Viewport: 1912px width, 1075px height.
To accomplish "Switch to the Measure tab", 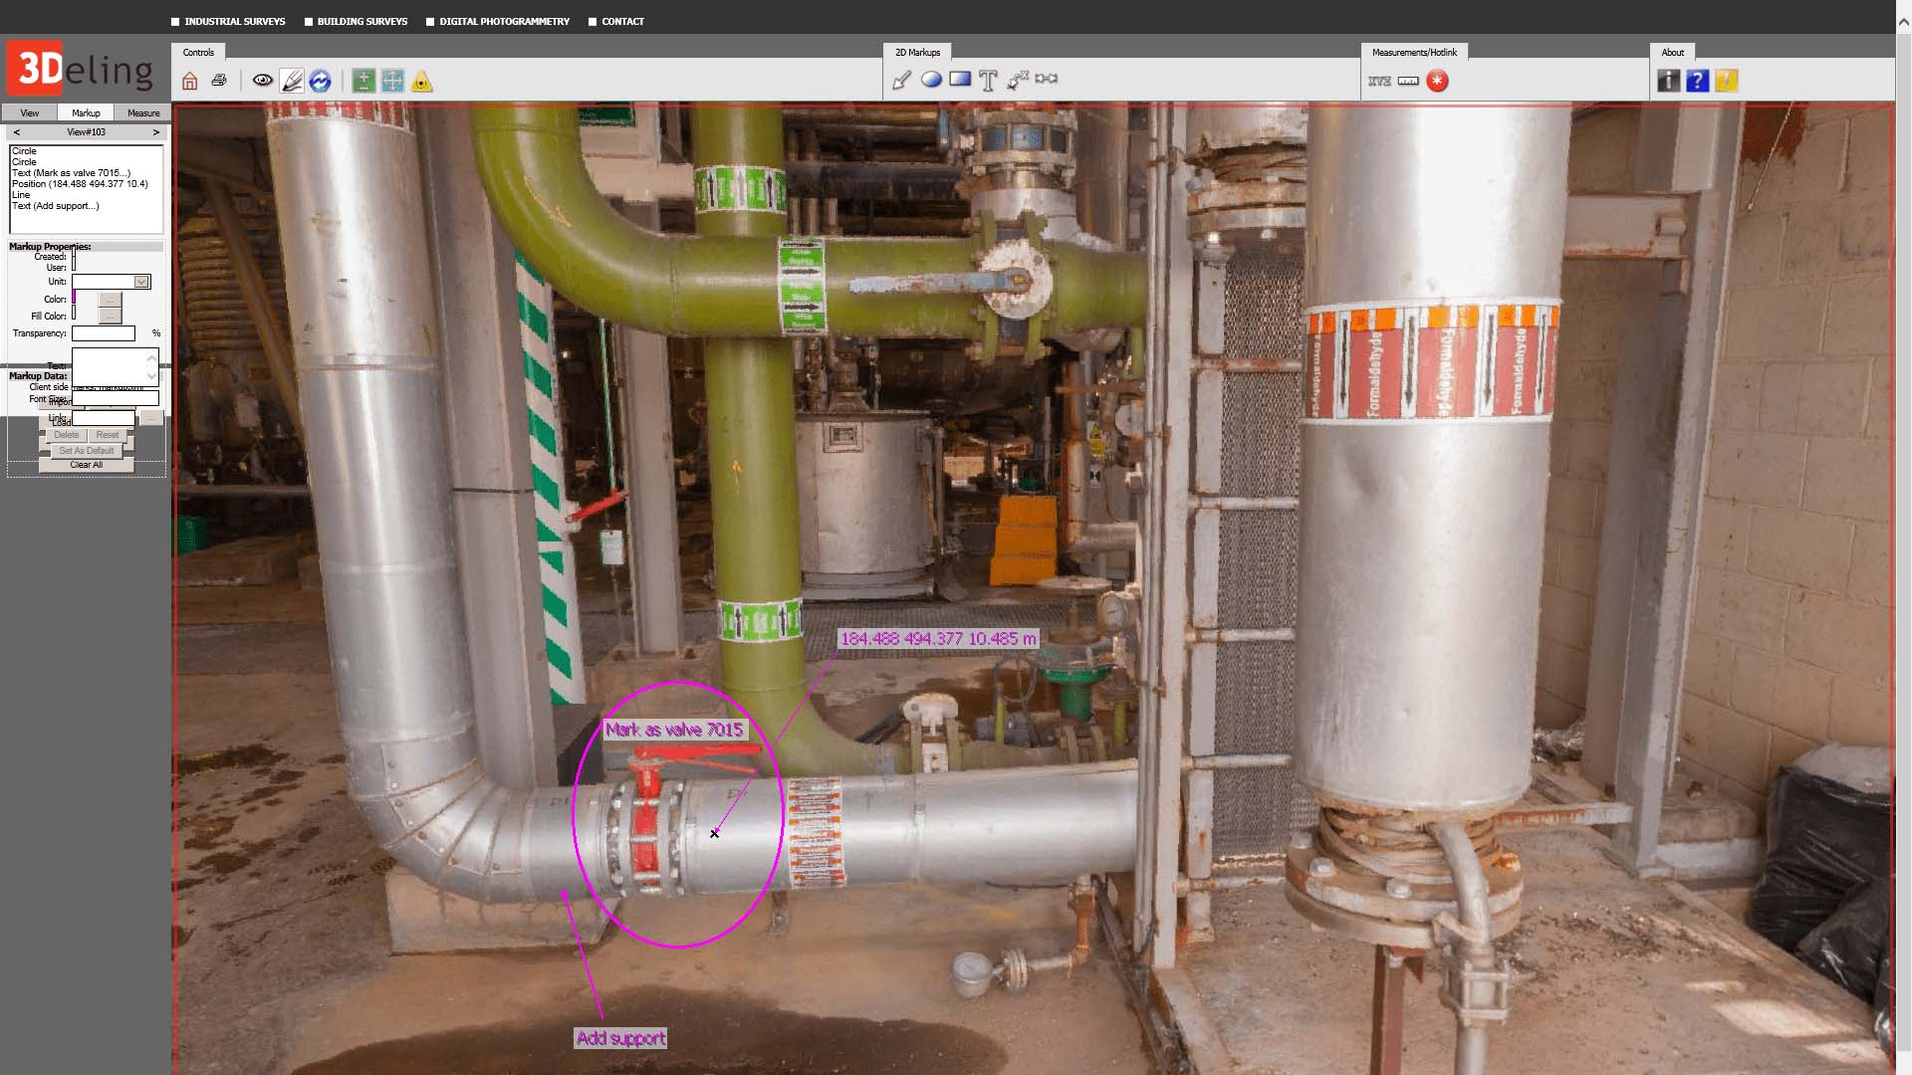I will [142, 112].
